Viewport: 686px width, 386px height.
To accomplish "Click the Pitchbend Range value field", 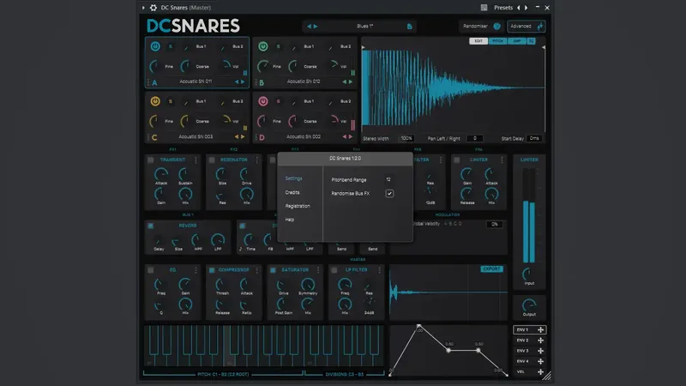I will 388,180.
